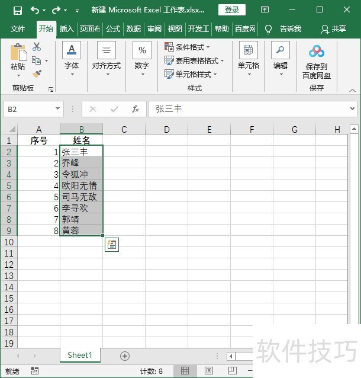Click the Save icon in title bar
361x378 pixels.
tap(18, 10)
